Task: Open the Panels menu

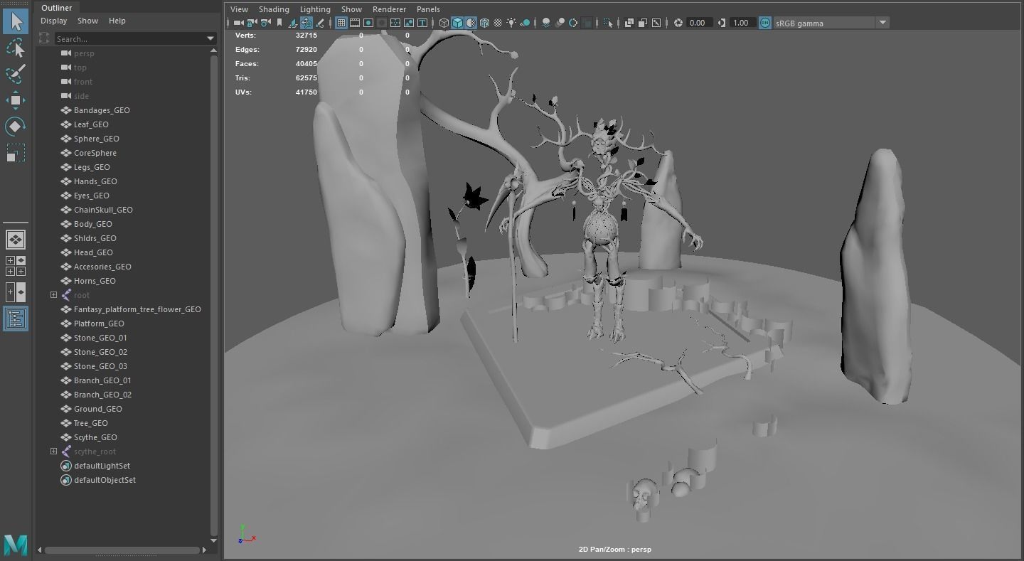Action: pyautogui.click(x=428, y=9)
